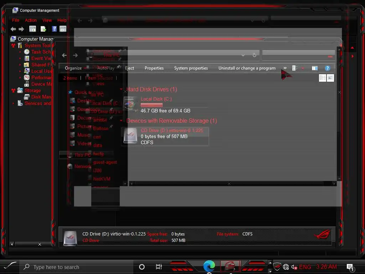The height and width of the screenshot is (274, 365).
Task: Open address bar history dropdown
Action: (x=243, y=55)
